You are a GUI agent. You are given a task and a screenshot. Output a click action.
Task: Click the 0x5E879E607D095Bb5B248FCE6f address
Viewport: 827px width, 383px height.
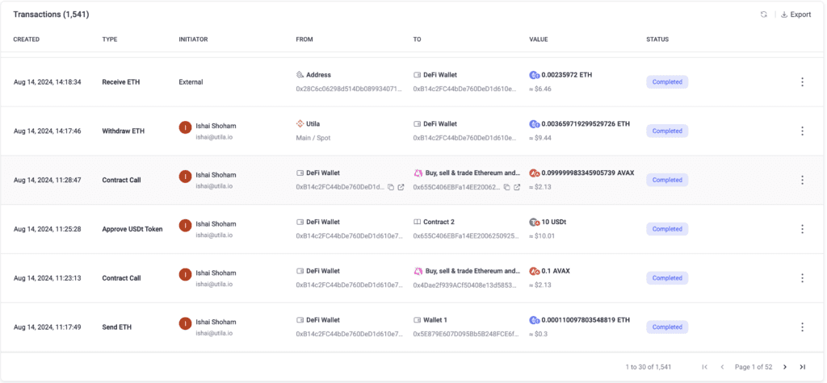(467, 334)
